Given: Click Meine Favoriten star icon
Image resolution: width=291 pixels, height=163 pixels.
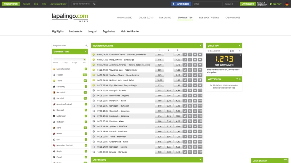Looking at the screenshot, I should tap(54, 69).
